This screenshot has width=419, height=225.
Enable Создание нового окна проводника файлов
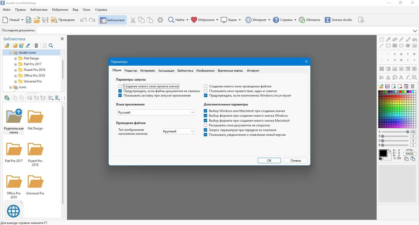pos(206,86)
